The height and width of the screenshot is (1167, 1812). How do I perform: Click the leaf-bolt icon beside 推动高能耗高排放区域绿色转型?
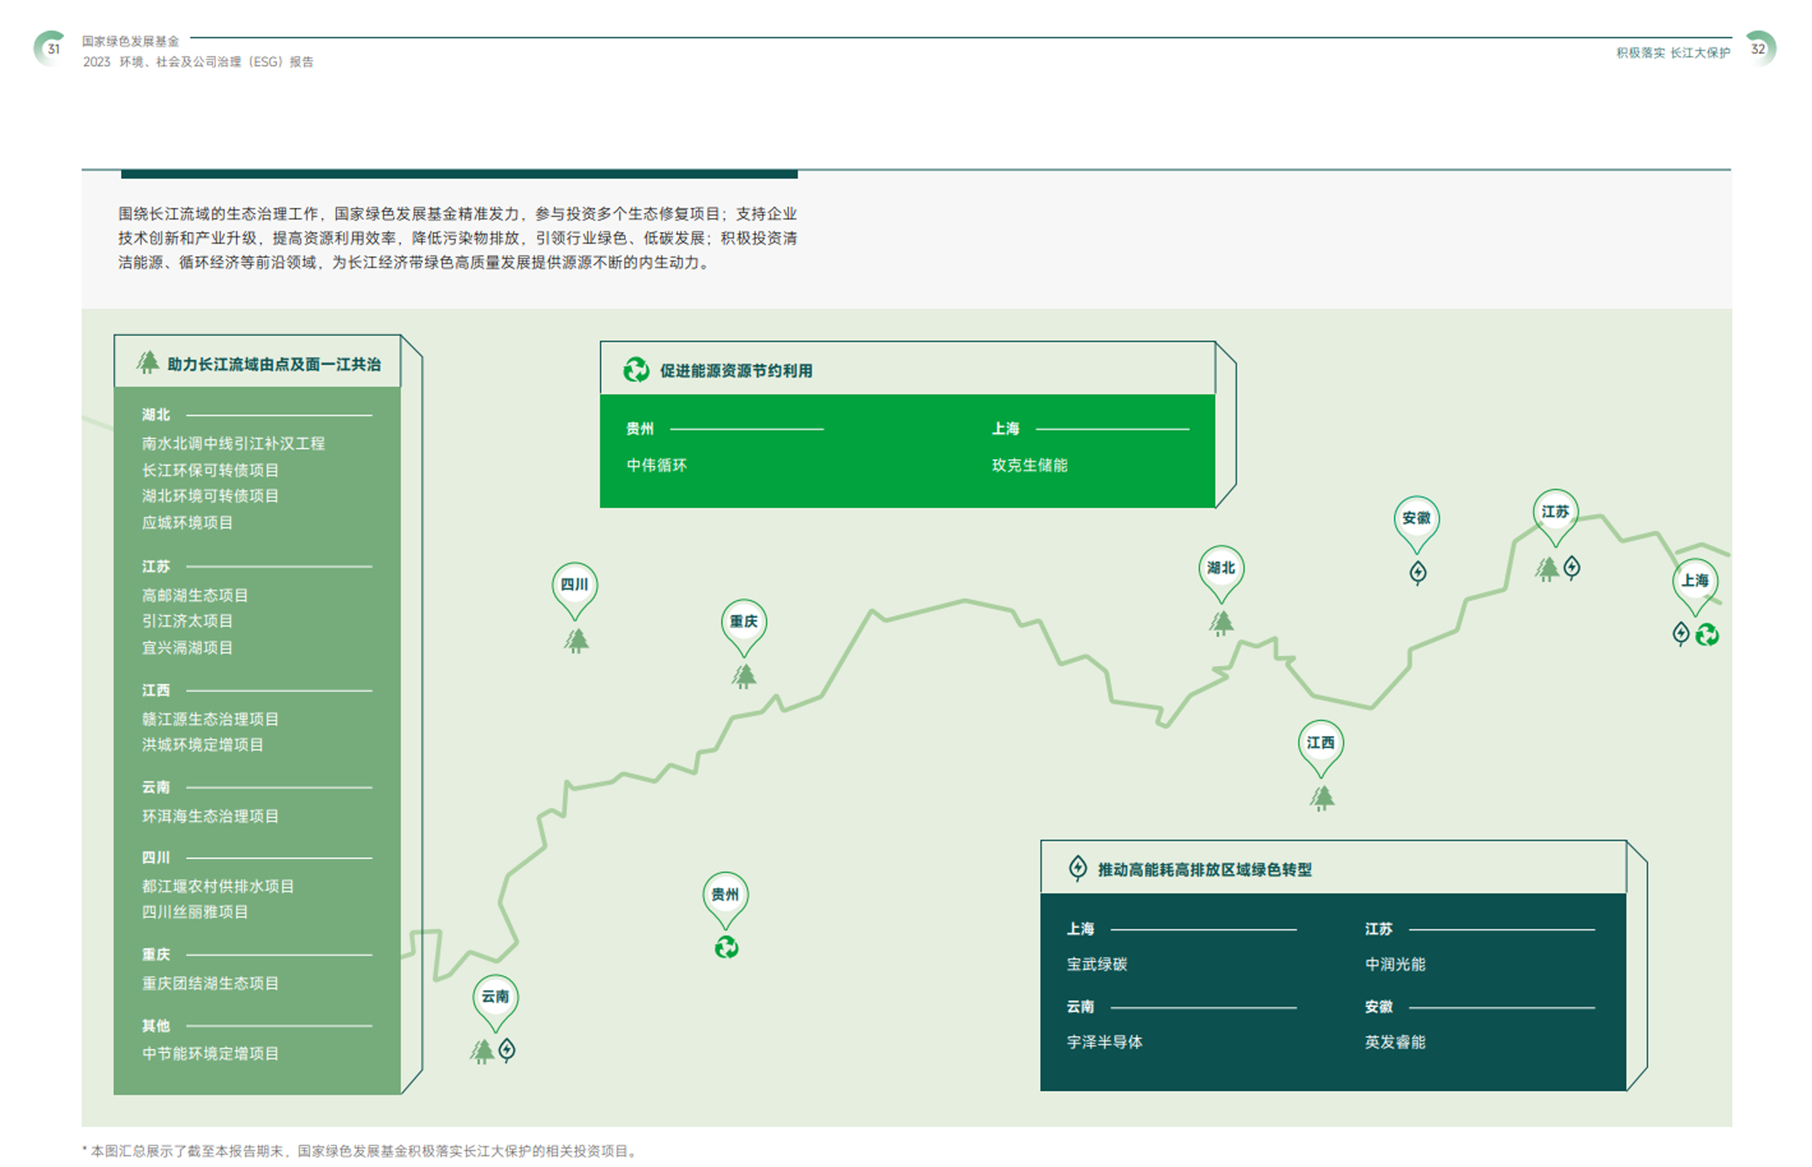pyautogui.click(x=1077, y=869)
